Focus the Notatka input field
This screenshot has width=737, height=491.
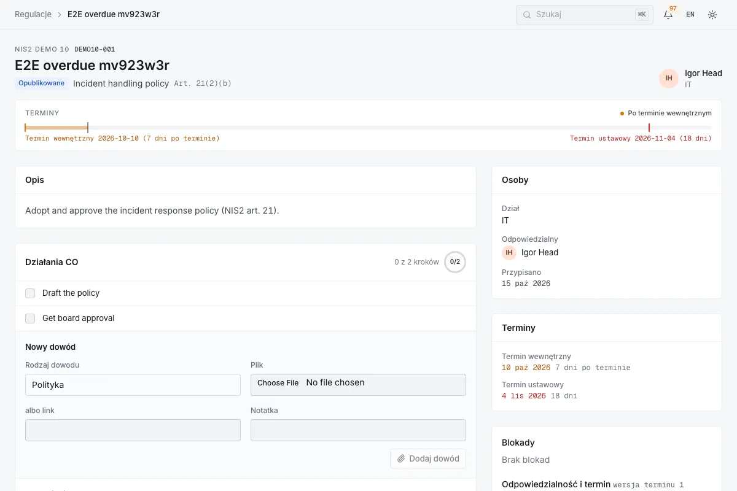(358, 430)
